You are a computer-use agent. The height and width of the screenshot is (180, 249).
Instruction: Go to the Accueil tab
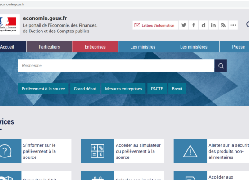pyautogui.click(x=13, y=47)
